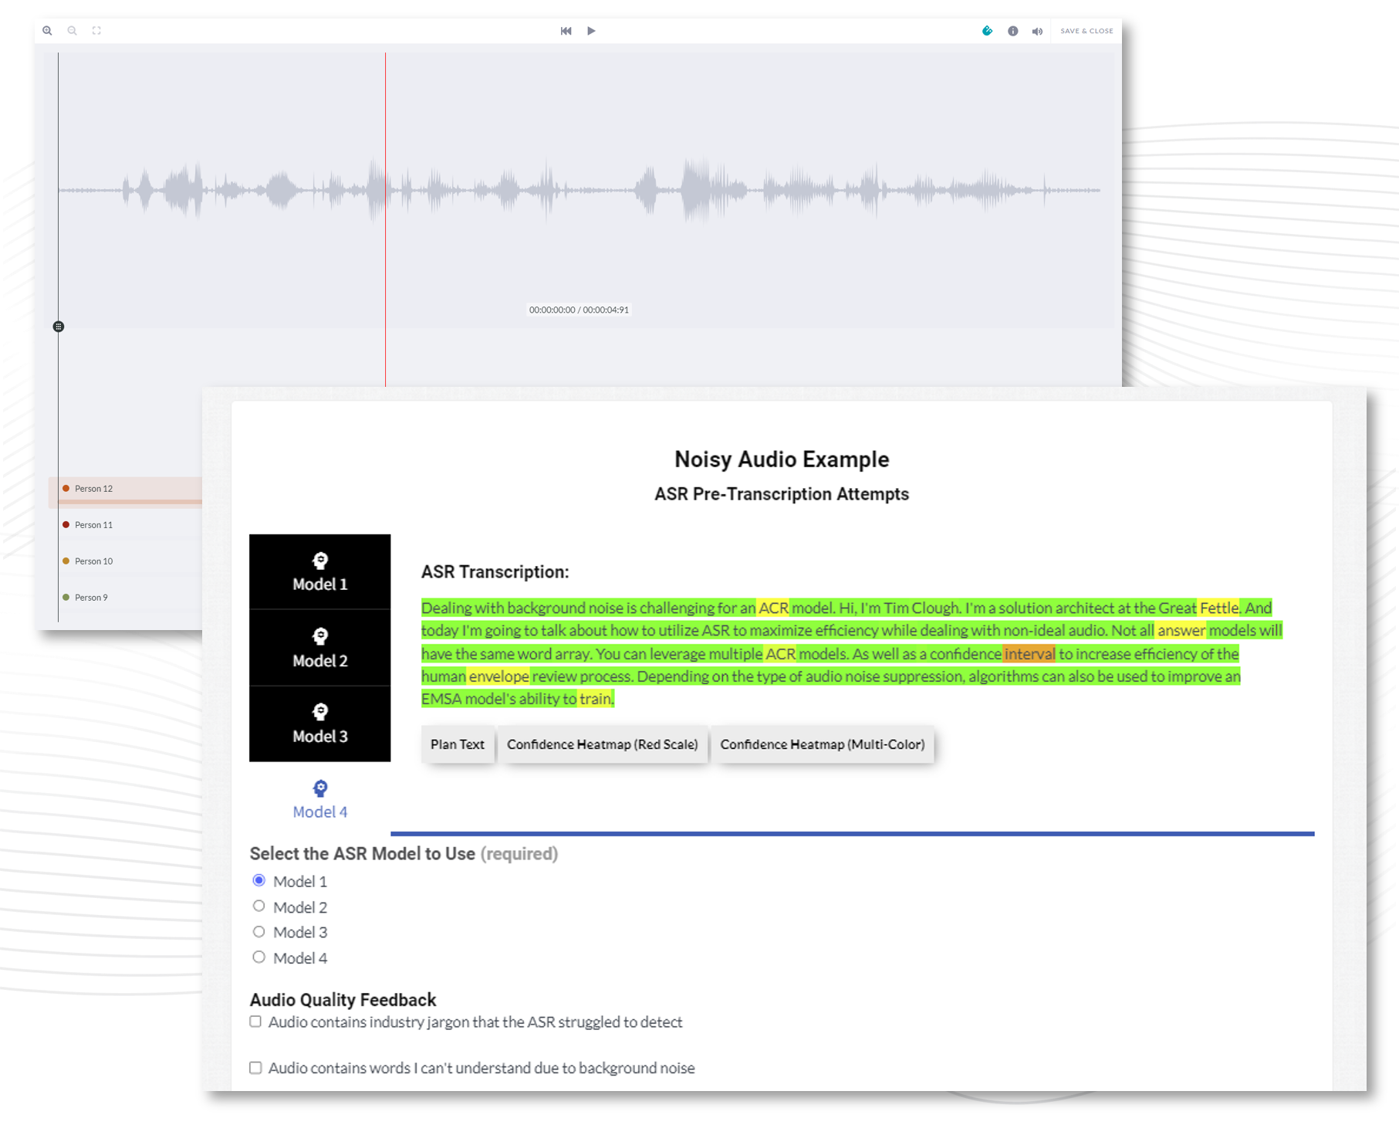Click the yellow-highlighted word 'train.'
The width and height of the screenshot is (1399, 1142).
[x=596, y=699]
